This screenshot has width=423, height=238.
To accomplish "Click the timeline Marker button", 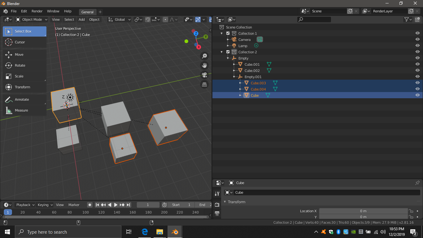I will [x=74, y=205].
